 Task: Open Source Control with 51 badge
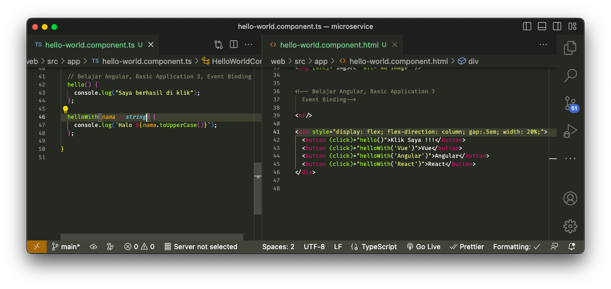[x=571, y=103]
